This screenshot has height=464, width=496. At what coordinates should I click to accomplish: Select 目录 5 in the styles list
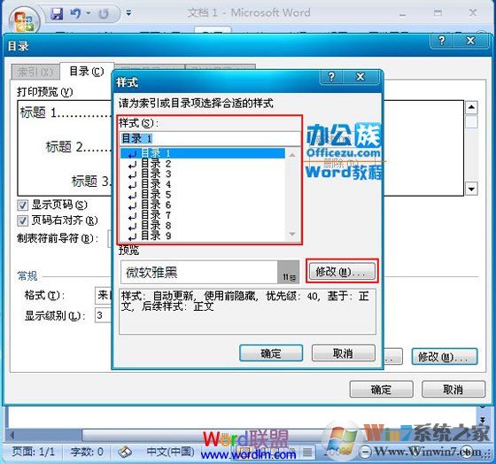pyautogui.click(x=203, y=195)
